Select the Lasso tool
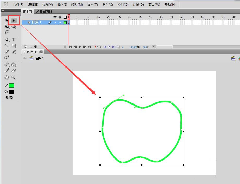240x184 pixels. tap(7, 33)
